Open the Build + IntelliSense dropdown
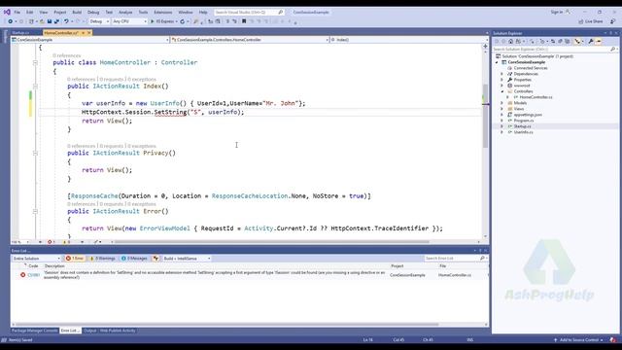The height and width of the screenshot is (350, 622). click(187, 259)
